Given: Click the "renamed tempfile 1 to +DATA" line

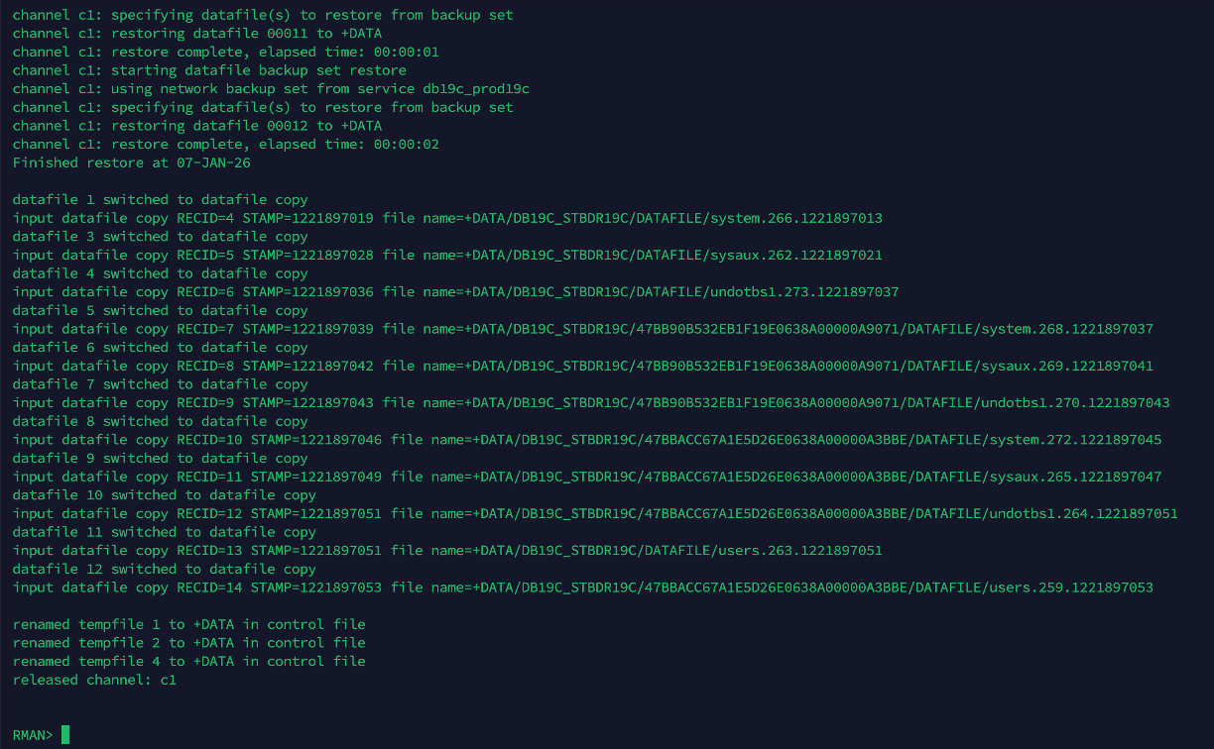Looking at the screenshot, I should tap(188, 624).
